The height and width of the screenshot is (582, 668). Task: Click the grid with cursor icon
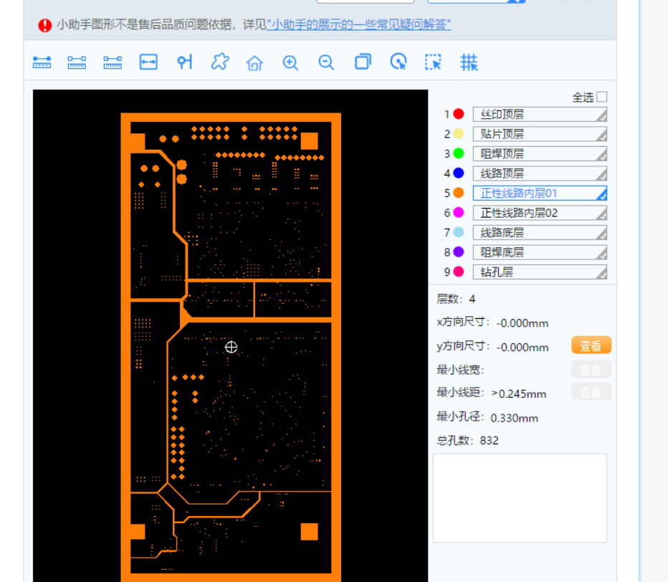point(469,62)
